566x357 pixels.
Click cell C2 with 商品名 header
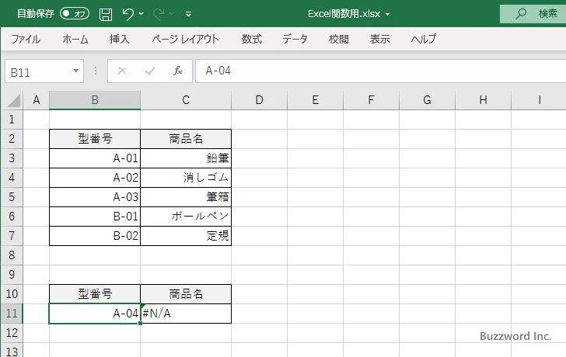tap(186, 139)
